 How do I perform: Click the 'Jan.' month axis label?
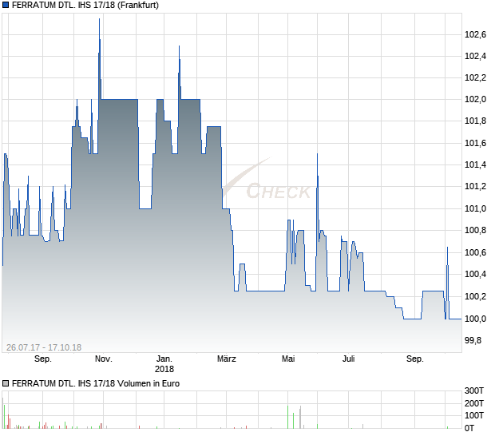(164, 359)
